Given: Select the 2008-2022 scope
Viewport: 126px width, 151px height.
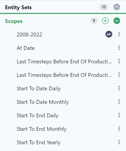Looking at the screenshot, I should [29, 35].
